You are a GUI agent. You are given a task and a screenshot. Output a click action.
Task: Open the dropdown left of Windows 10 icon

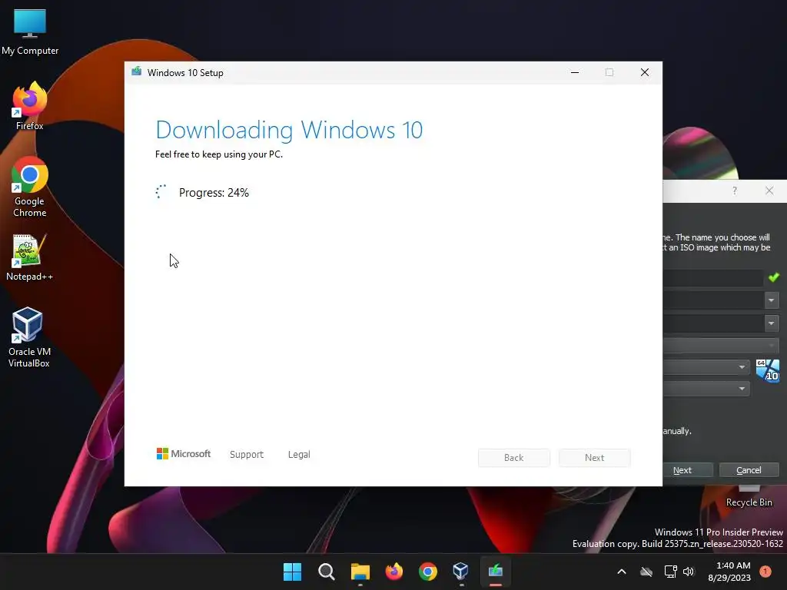click(x=706, y=367)
